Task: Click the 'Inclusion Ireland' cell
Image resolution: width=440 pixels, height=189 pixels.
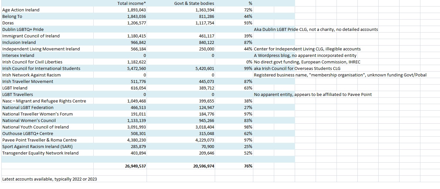Action: click(x=47, y=42)
